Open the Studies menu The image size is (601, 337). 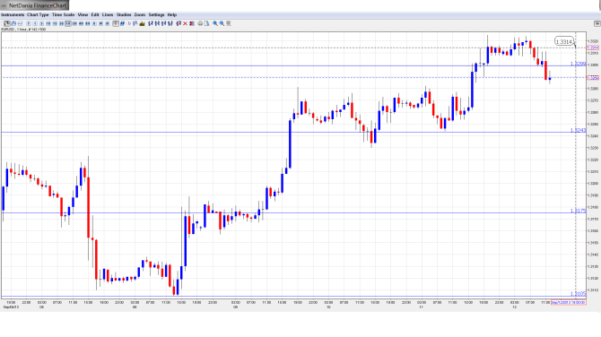[124, 14]
